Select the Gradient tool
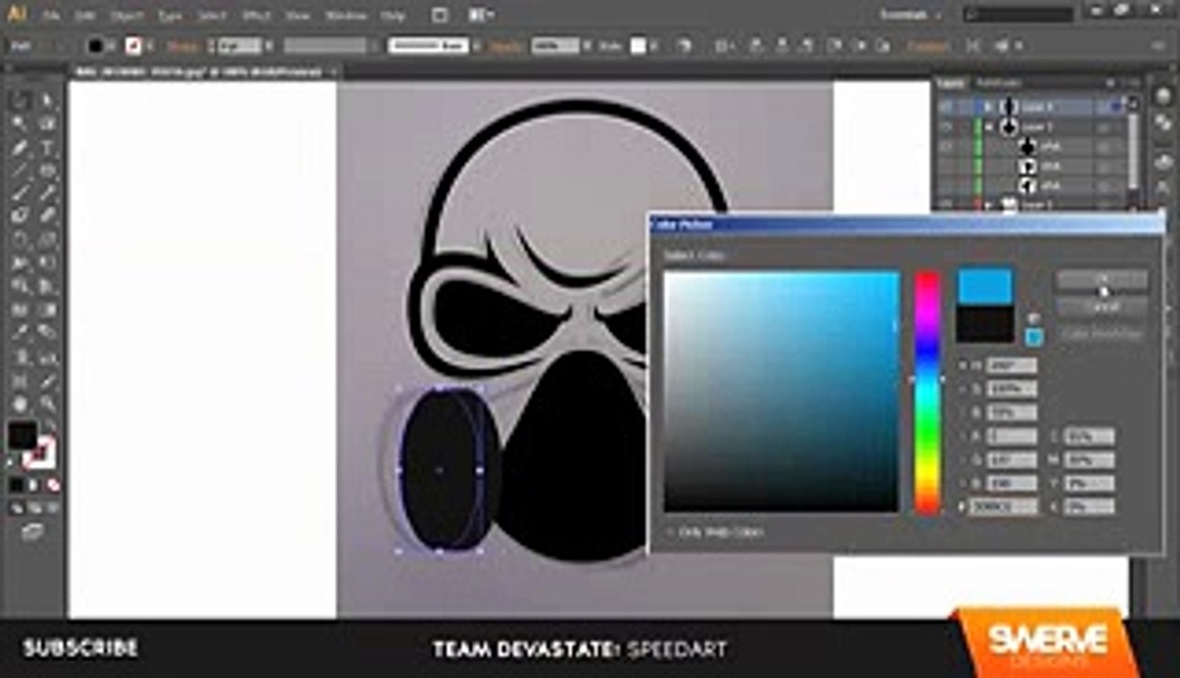The image size is (1180, 678). pos(47,309)
